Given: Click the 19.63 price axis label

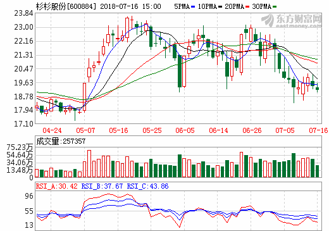Looking at the screenshot, I should click(x=23, y=82).
